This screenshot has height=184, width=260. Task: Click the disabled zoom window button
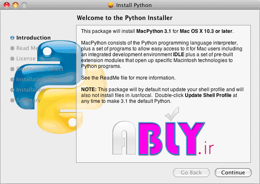[24, 5]
